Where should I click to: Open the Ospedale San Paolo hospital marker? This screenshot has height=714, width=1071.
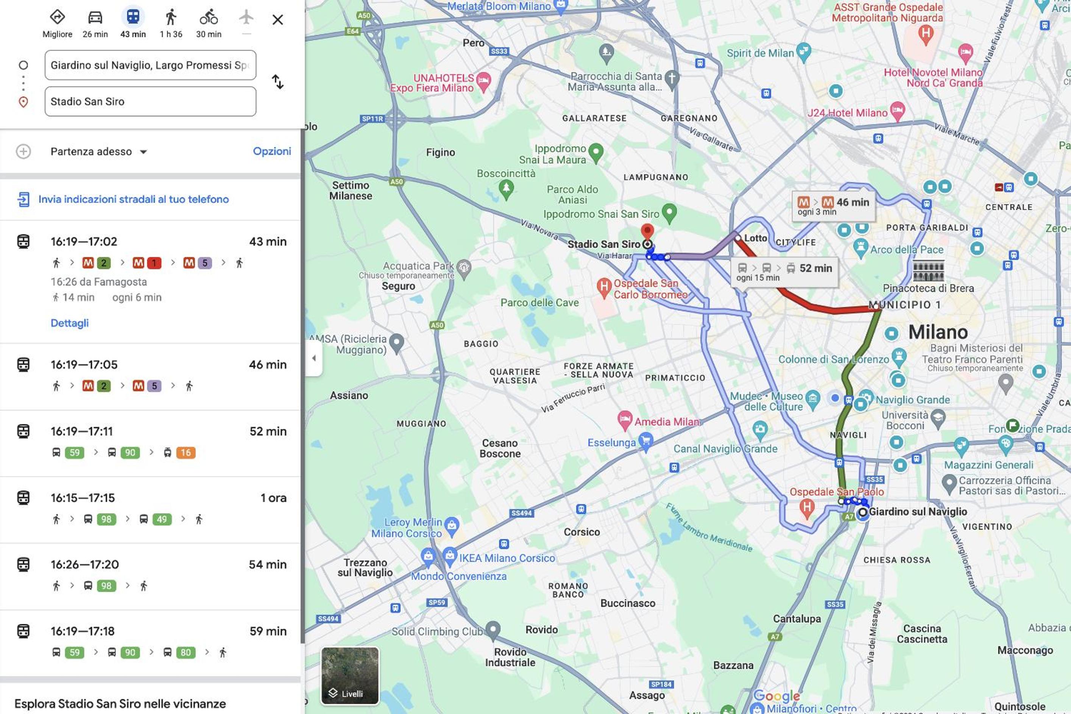tap(806, 507)
